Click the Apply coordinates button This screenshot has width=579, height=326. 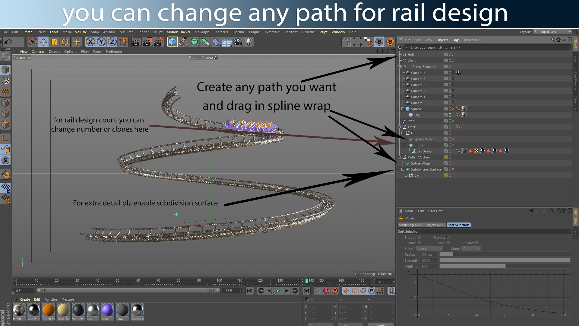[x=381, y=324]
